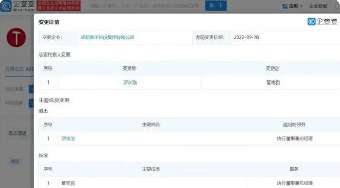This screenshot has height=188, width=340.
Task: Select the 自身动态 tab behind the dialog
Action: point(19,69)
